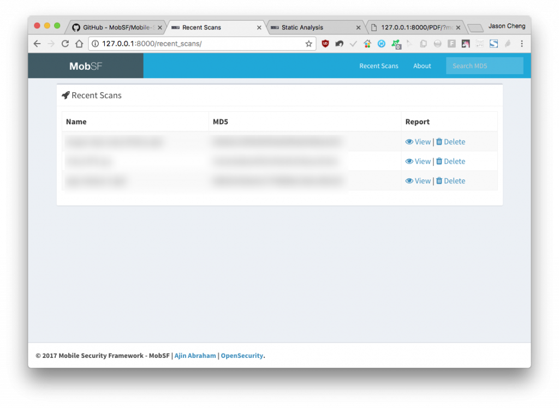The width and height of the screenshot is (559, 408).
Task: Click the Recent Scans panel heading
Action: [92, 95]
